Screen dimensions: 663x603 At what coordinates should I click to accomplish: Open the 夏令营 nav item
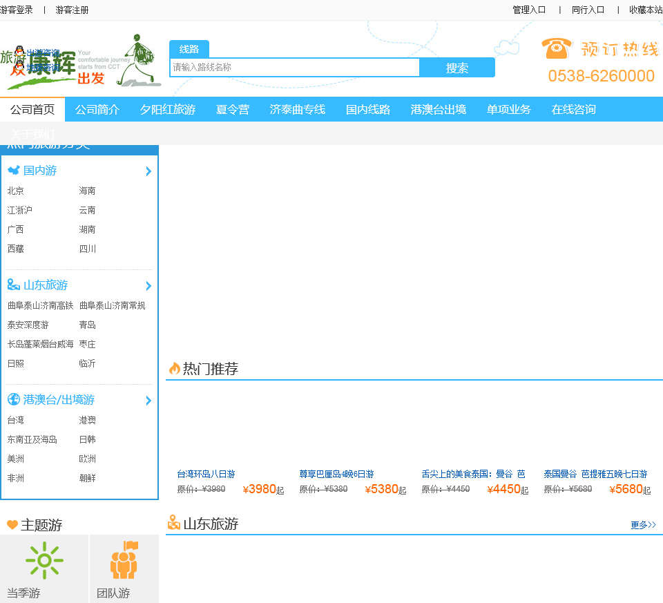click(x=233, y=110)
